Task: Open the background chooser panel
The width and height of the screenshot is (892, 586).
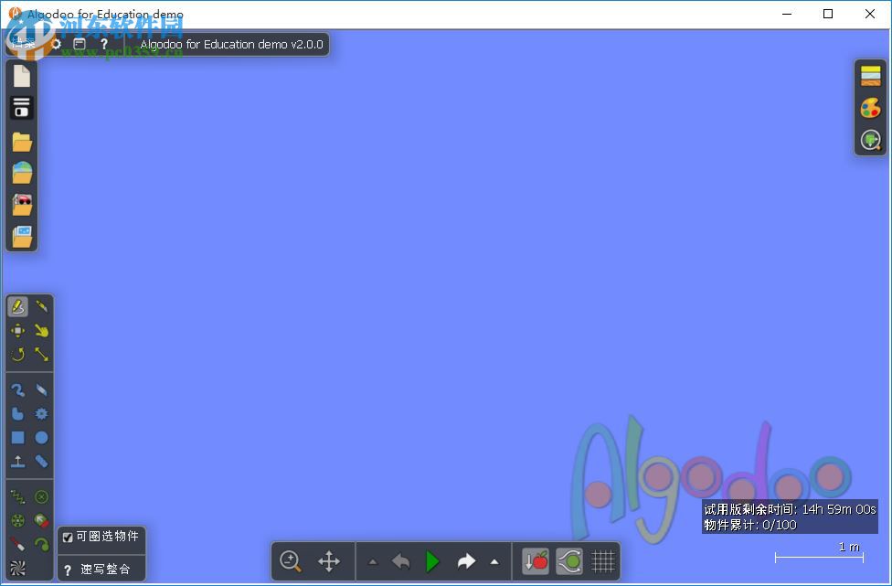Action: coord(870,74)
